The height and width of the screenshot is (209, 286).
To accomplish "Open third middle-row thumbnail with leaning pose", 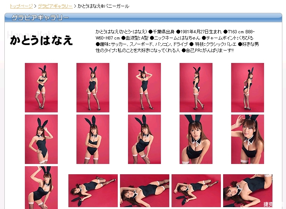I will click(x=144, y=139).
